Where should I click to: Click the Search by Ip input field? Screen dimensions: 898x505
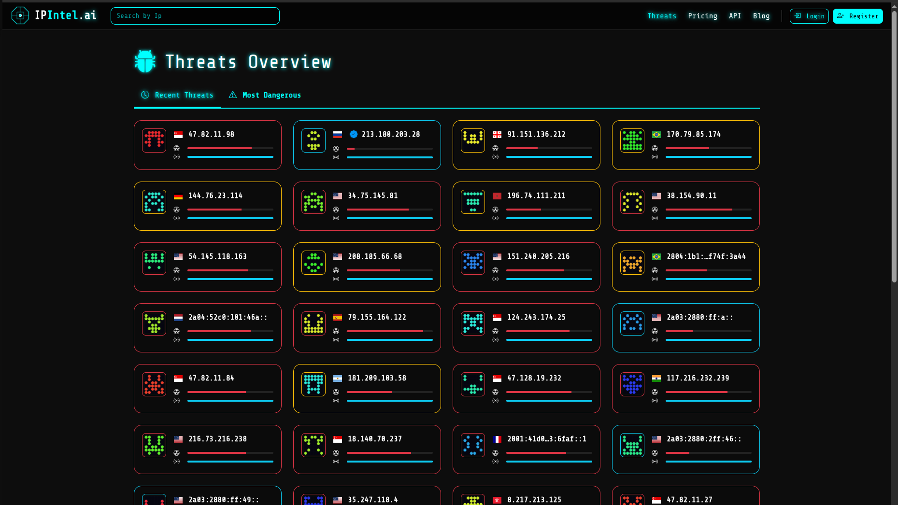[195, 15]
